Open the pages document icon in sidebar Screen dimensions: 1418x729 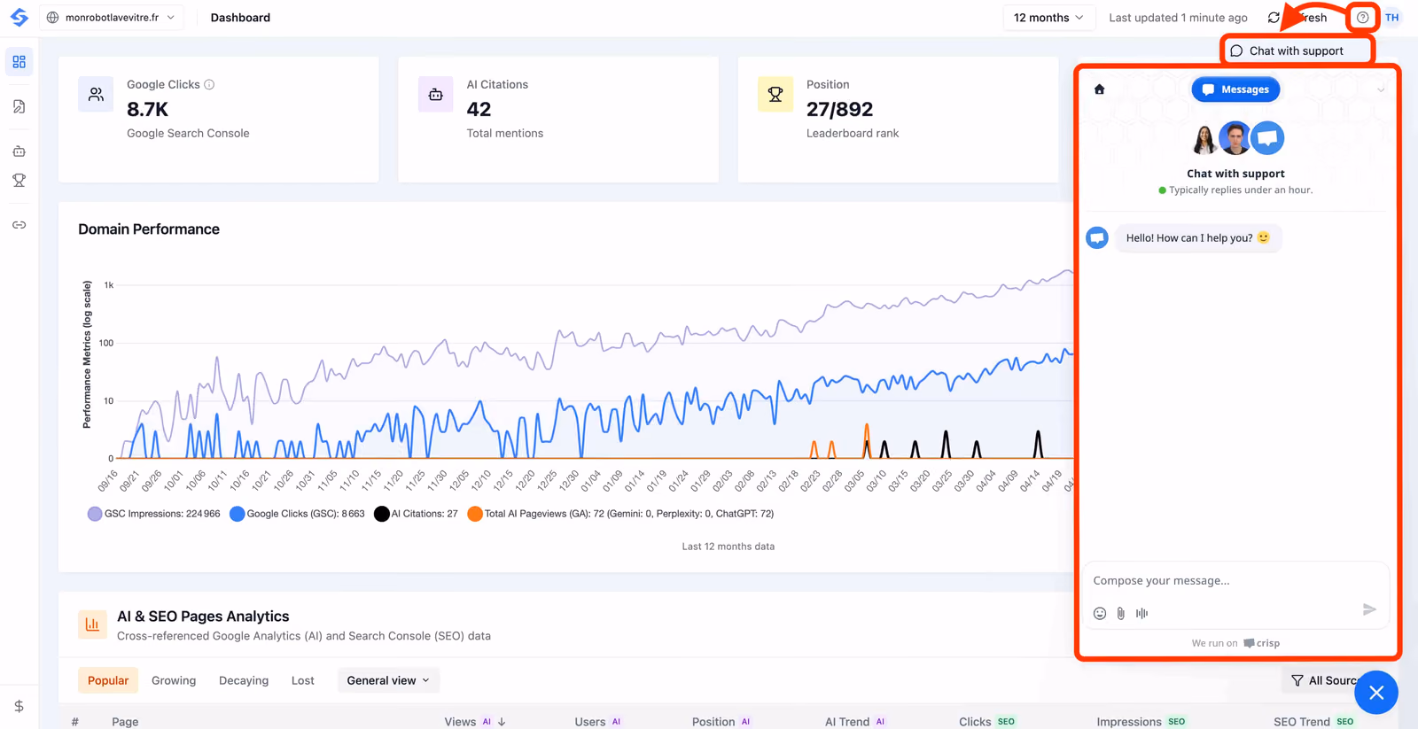(19, 106)
